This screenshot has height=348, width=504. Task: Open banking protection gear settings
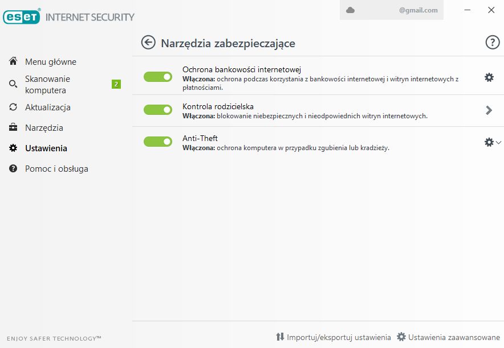pyautogui.click(x=489, y=77)
